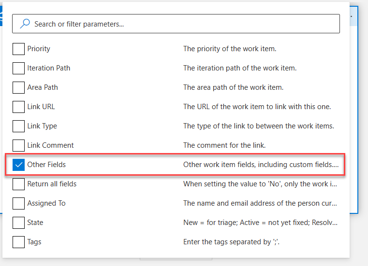The width and height of the screenshot is (368, 266).
Task: Uncheck the Other Fields checkbox
Action: [x=18, y=165]
